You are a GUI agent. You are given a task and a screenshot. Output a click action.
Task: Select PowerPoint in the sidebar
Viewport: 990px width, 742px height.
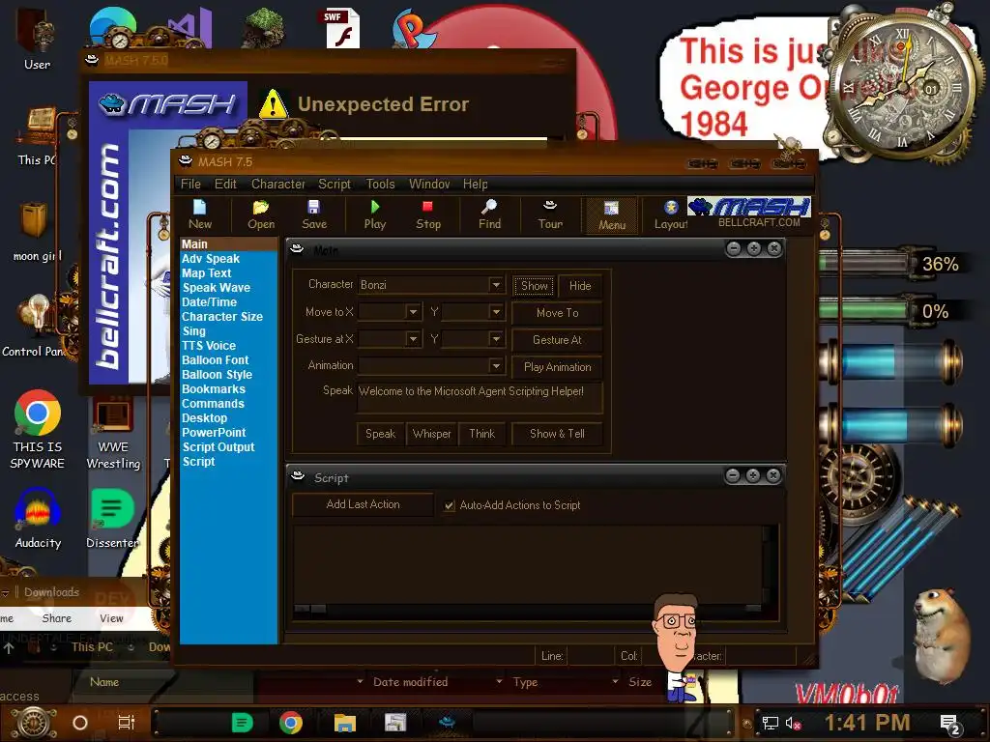pos(214,433)
